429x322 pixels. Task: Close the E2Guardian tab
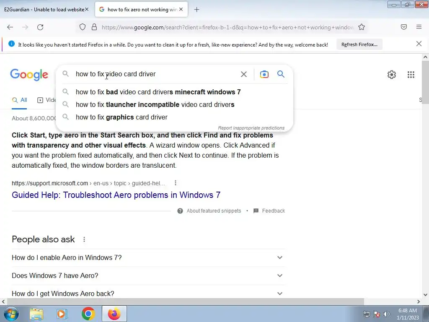86,9
